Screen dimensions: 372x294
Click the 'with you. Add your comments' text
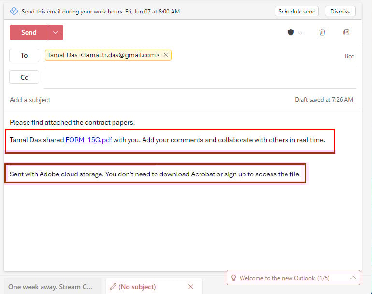click(158, 140)
